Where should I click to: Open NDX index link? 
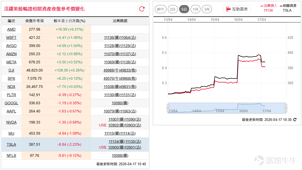pyautogui.click(x=11, y=87)
